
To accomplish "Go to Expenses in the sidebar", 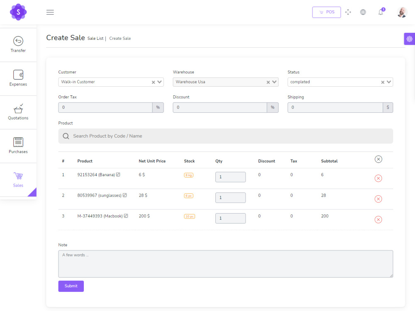I will point(18,78).
